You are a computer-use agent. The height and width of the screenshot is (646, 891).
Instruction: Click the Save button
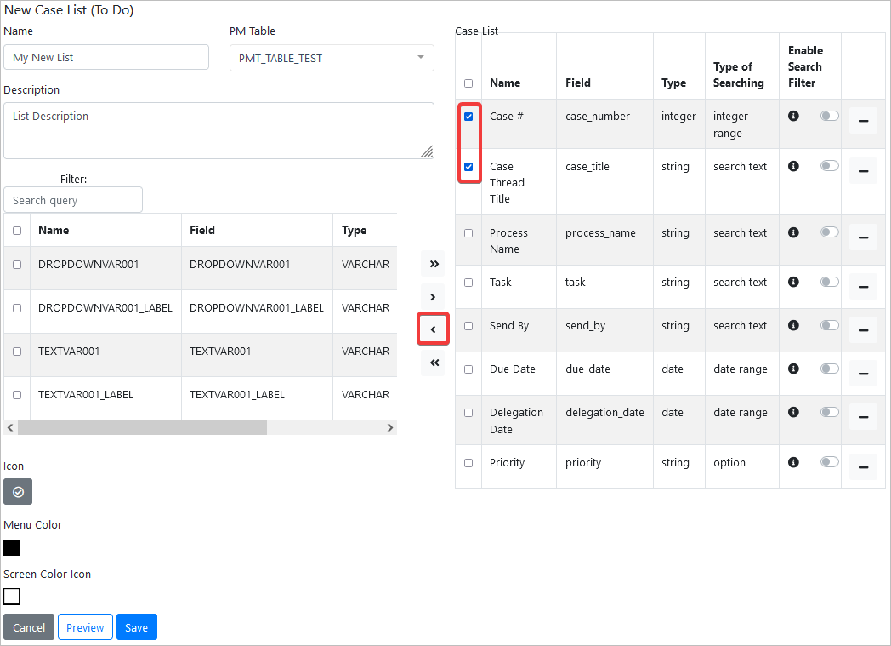click(x=136, y=627)
